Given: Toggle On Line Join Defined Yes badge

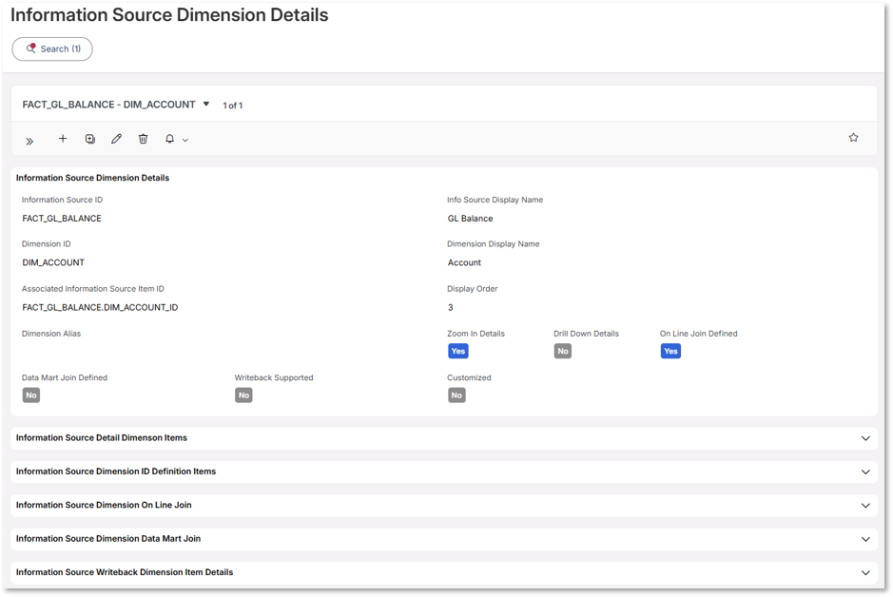Looking at the screenshot, I should [x=670, y=351].
